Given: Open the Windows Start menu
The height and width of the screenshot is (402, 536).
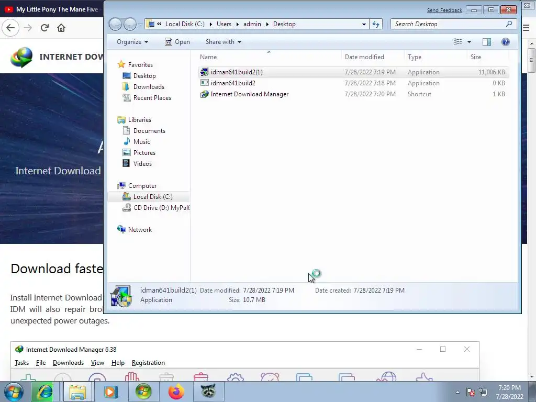Looking at the screenshot, I should 14,392.
